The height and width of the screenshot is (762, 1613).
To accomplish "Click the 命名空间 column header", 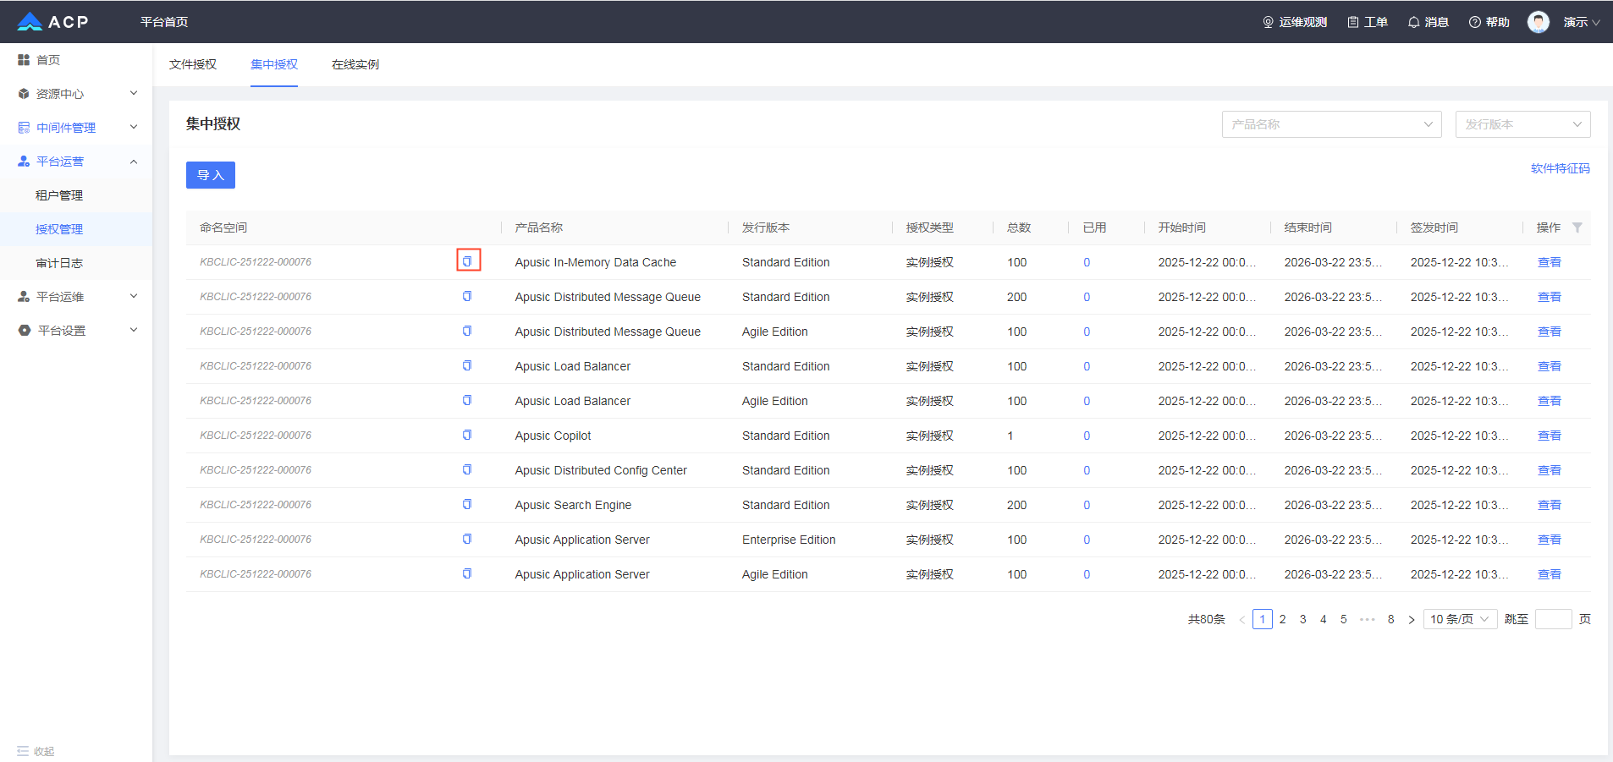I will 223,228.
